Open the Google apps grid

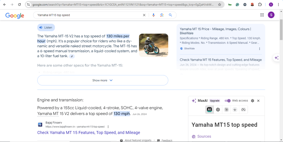tap(262, 15)
